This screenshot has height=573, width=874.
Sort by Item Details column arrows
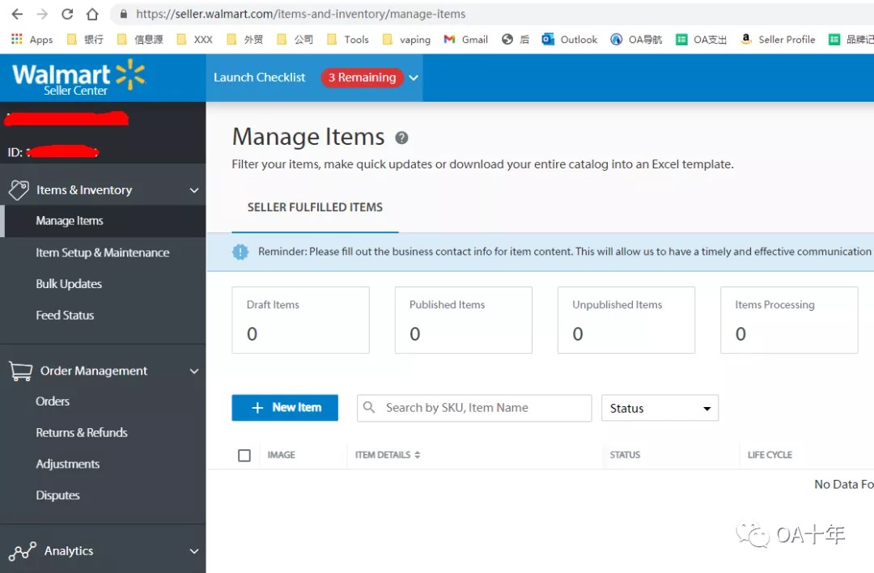tap(418, 455)
